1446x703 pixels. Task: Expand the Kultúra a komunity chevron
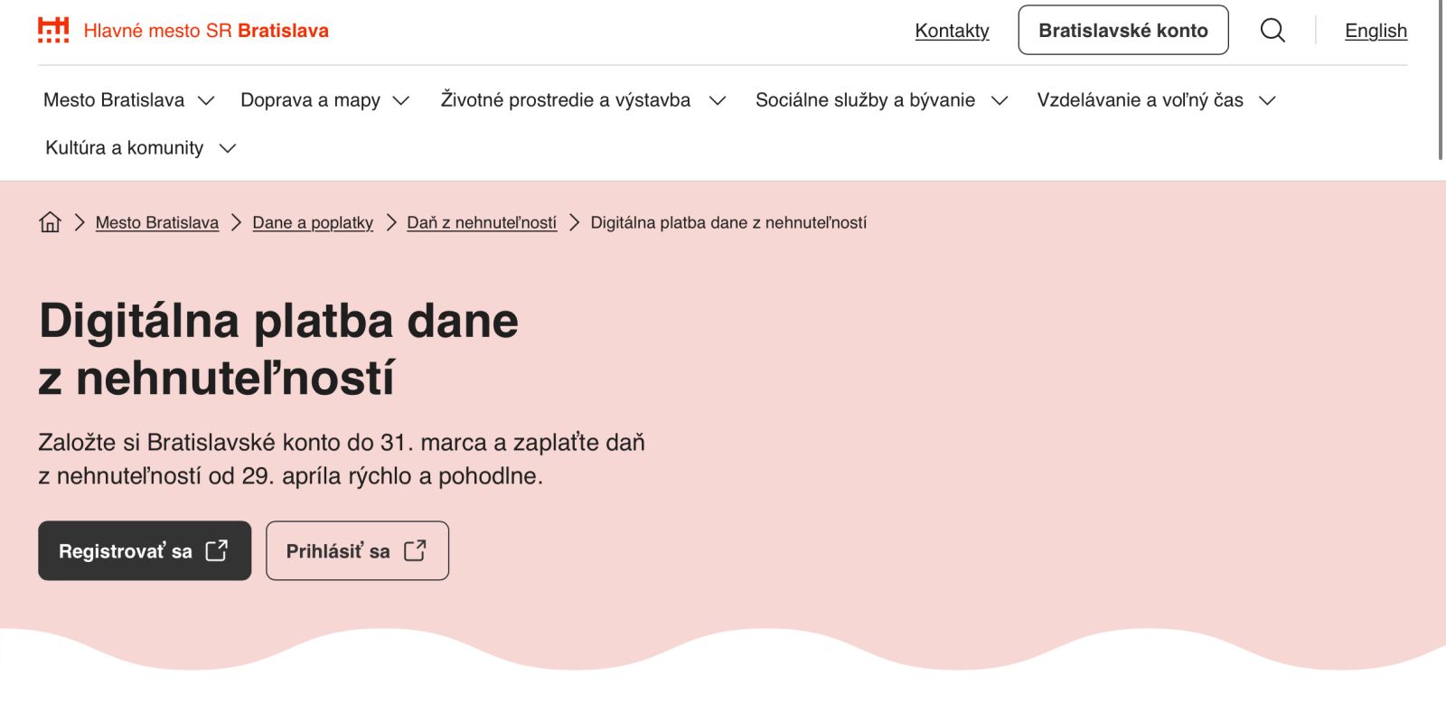(x=228, y=148)
